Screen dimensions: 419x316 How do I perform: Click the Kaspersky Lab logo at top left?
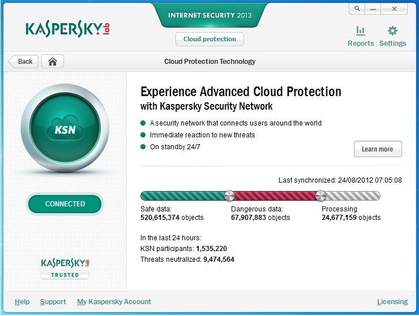pos(67,29)
